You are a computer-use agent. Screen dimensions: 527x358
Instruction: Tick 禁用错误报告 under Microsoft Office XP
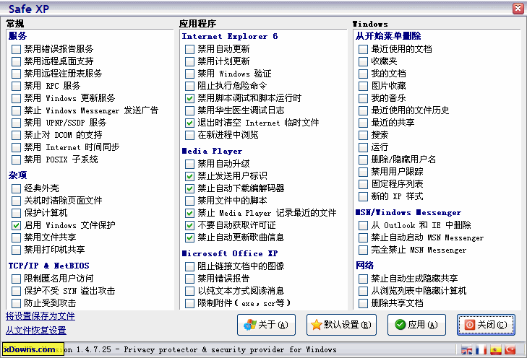tap(189, 279)
